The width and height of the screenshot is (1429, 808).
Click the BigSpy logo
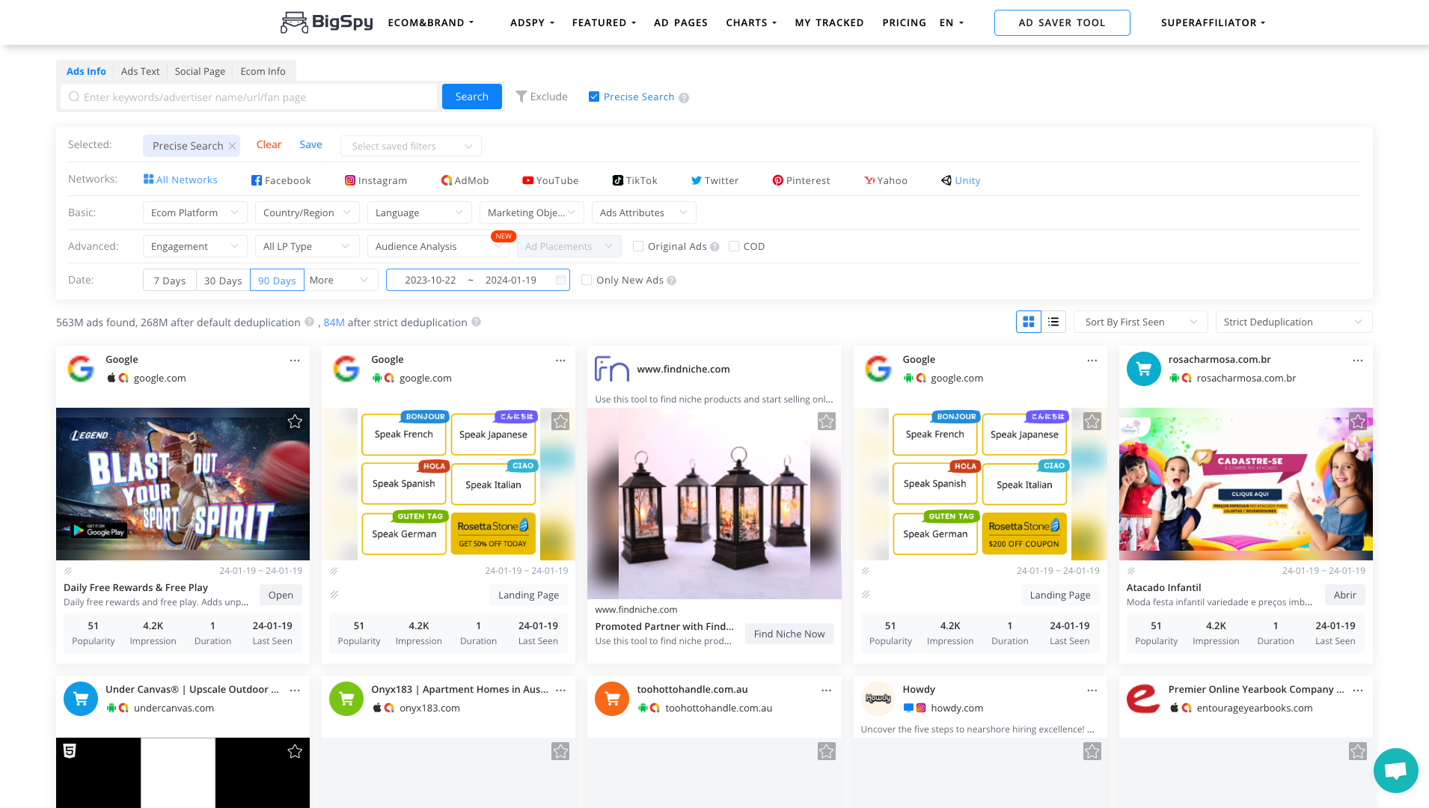[x=327, y=22]
